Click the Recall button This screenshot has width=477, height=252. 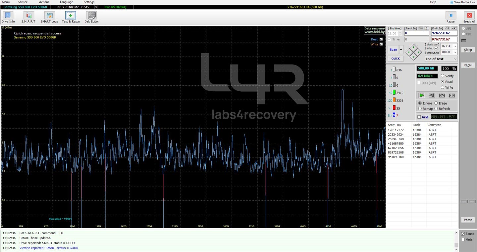pyautogui.click(x=468, y=65)
